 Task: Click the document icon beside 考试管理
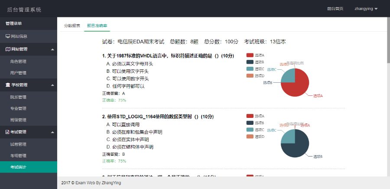(7, 132)
